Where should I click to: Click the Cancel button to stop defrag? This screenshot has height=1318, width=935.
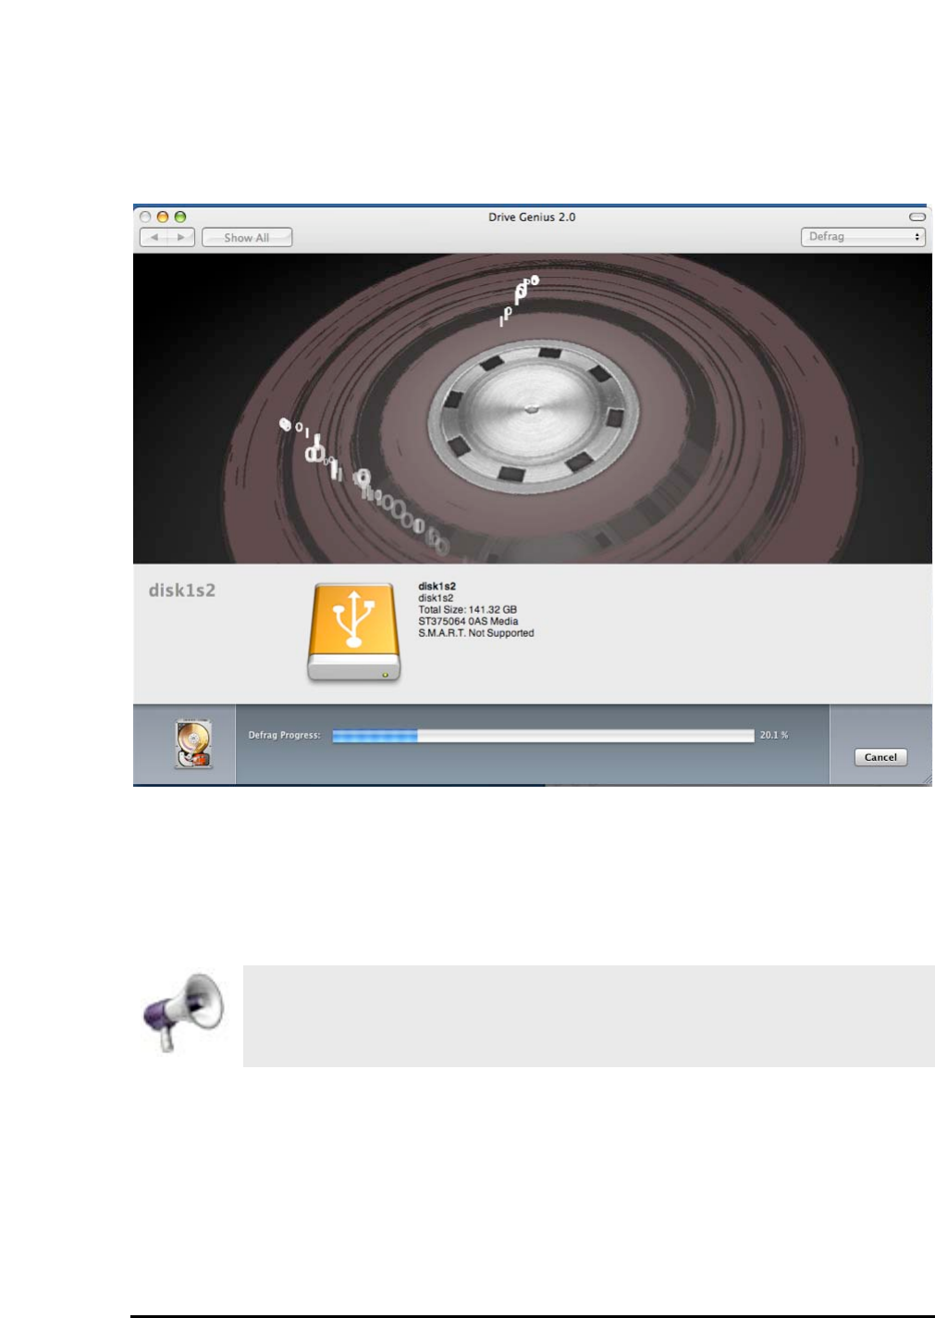(880, 757)
